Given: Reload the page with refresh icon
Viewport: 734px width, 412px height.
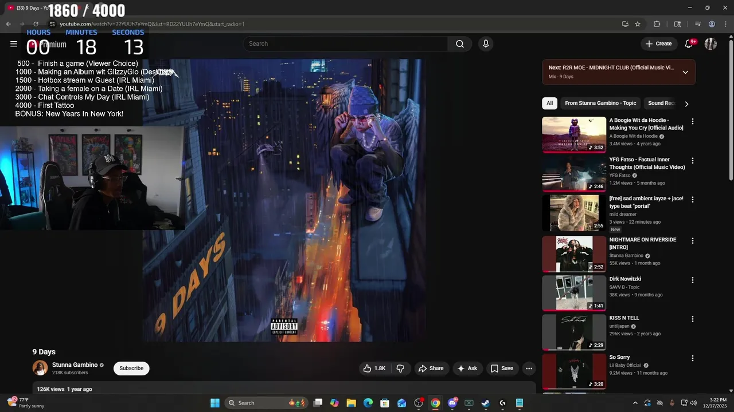Looking at the screenshot, I should (x=36, y=24).
